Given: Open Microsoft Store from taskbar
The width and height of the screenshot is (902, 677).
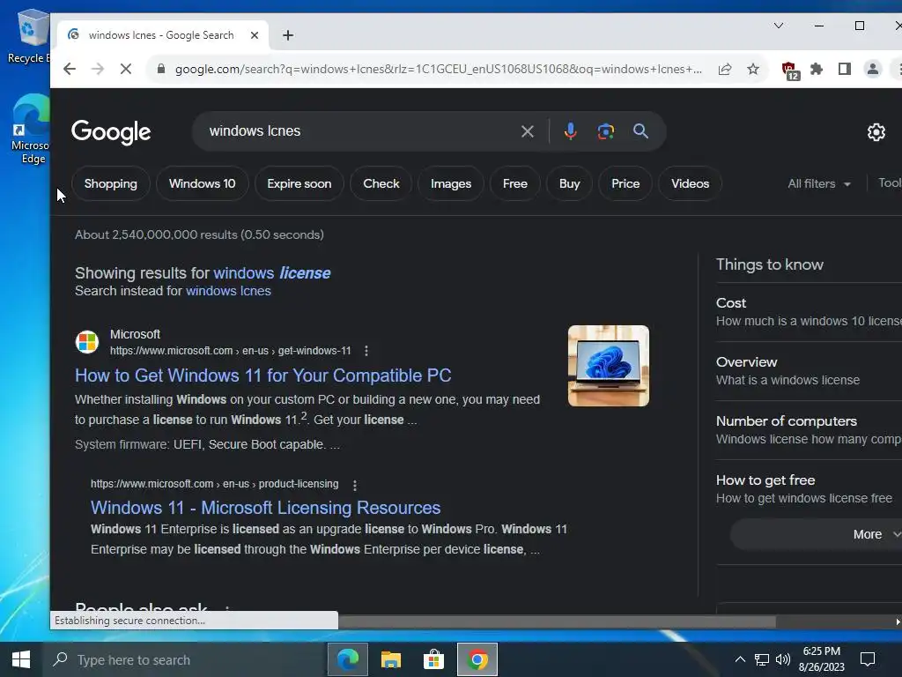Looking at the screenshot, I should tap(433, 659).
